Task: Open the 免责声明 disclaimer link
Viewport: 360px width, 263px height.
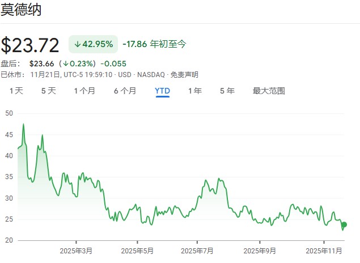Action: pyautogui.click(x=184, y=75)
